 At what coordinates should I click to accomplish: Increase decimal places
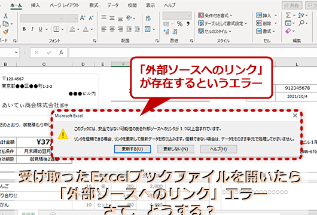[166, 32]
